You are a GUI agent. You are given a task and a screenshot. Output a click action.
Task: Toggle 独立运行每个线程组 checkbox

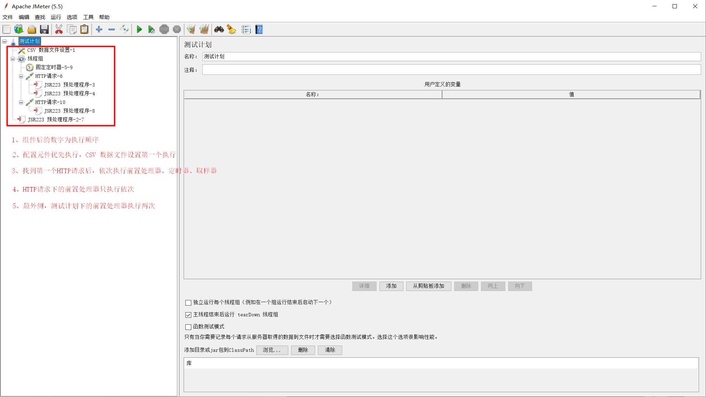(188, 302)
